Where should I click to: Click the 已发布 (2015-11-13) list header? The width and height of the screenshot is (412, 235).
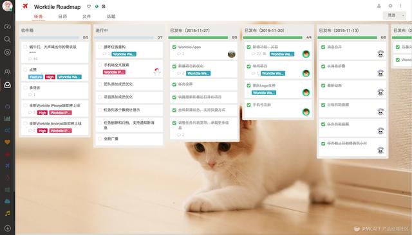[x=339, y=30]
